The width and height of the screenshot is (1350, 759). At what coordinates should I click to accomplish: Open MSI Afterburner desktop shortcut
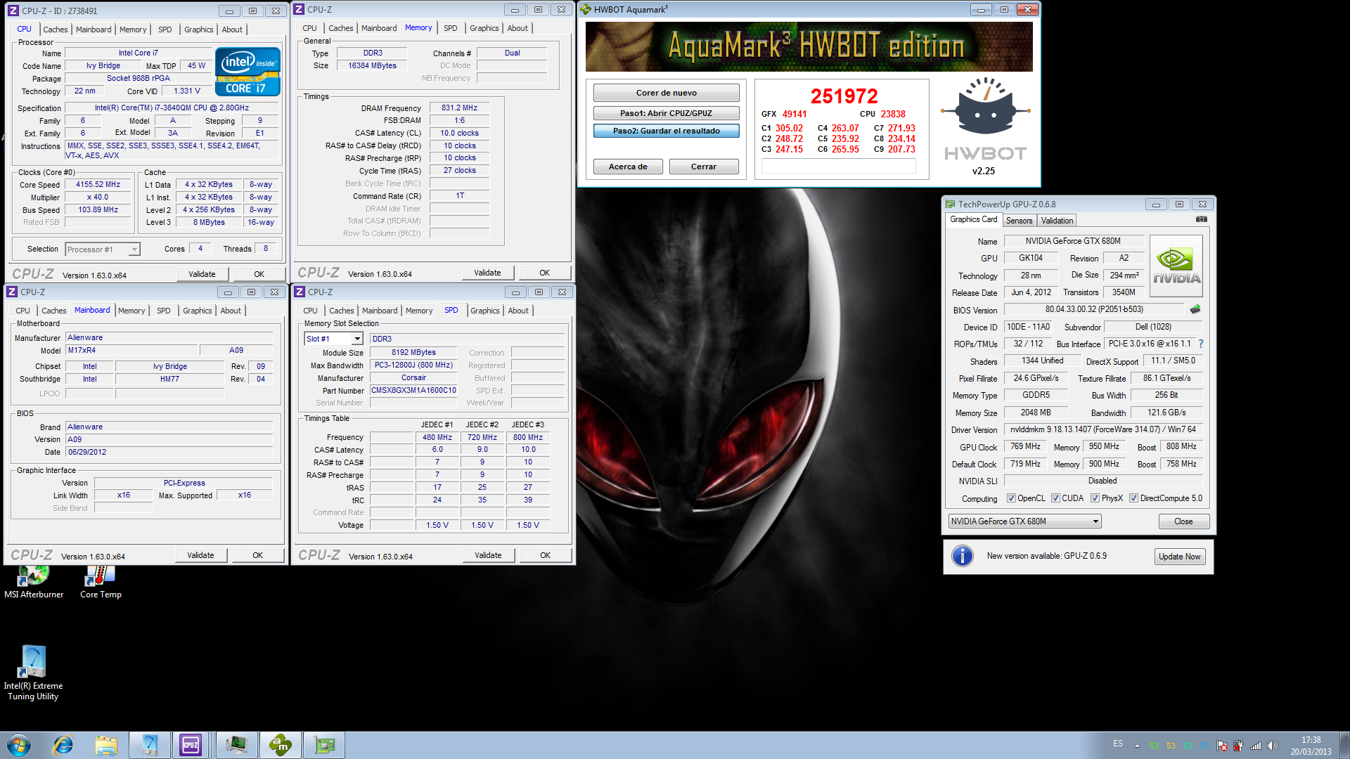click(33, 582)
